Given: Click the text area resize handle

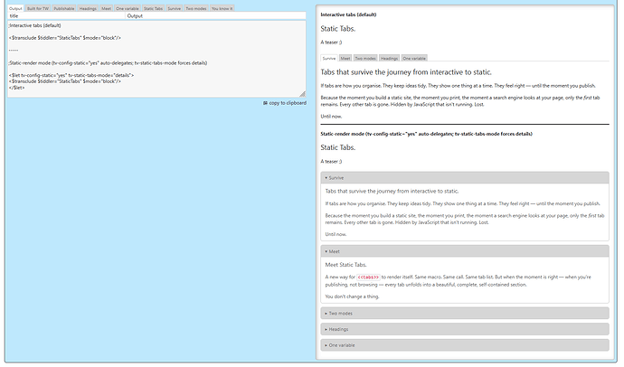Looking at the screenshot, I should [x=304, y=95].
